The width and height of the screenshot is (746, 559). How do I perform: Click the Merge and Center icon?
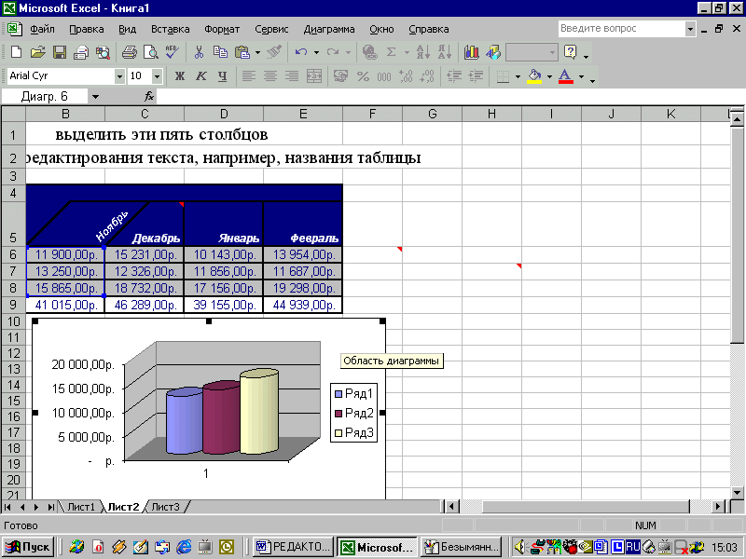314,76
